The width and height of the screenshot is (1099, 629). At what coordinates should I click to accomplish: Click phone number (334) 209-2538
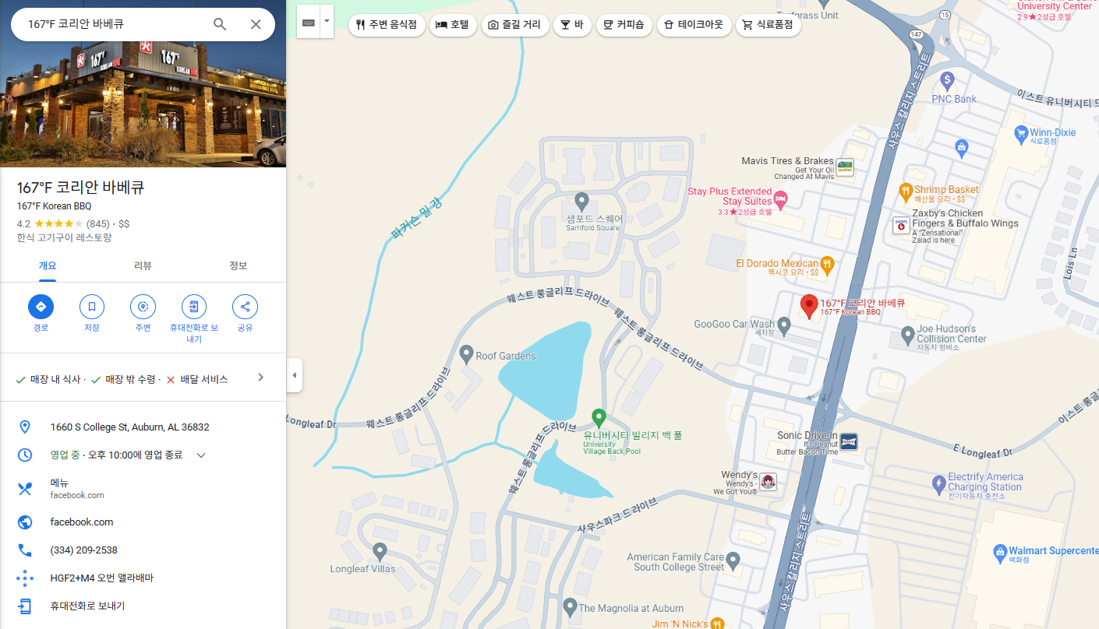point(84,550)
